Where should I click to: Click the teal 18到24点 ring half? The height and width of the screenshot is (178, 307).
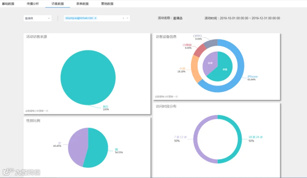coord(240,139)
